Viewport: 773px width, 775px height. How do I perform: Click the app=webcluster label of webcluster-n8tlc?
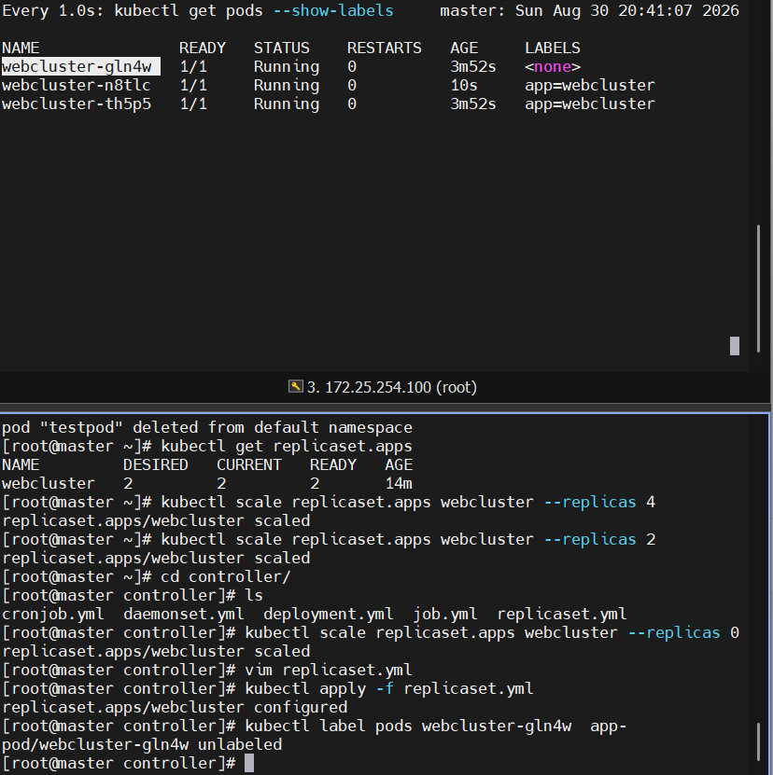coord(589,85)
